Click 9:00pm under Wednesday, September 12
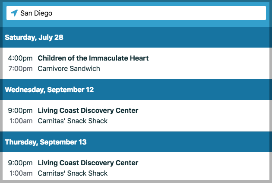 point(20,110)
